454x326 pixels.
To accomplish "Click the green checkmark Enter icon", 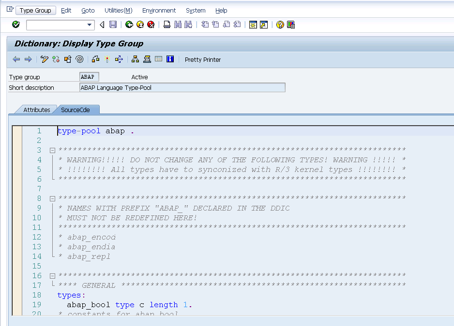I will pyautogui.click(x=15, y=24).
